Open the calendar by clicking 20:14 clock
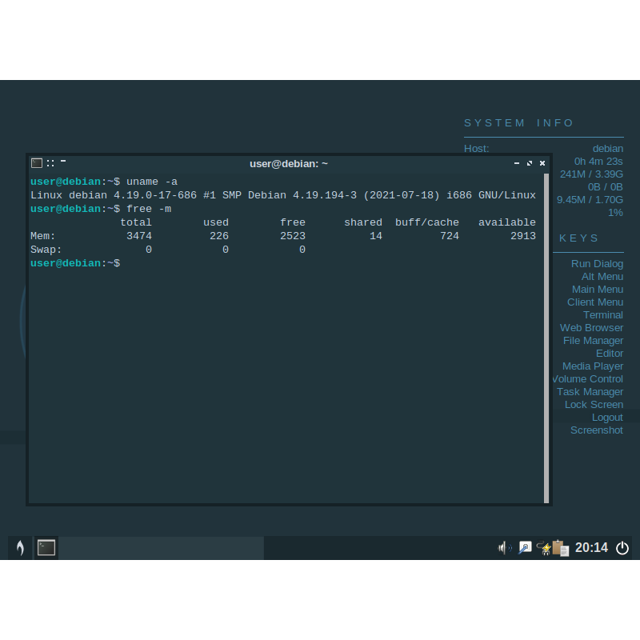The height and width of the screenshot is (640, 640). click(594, 547)
